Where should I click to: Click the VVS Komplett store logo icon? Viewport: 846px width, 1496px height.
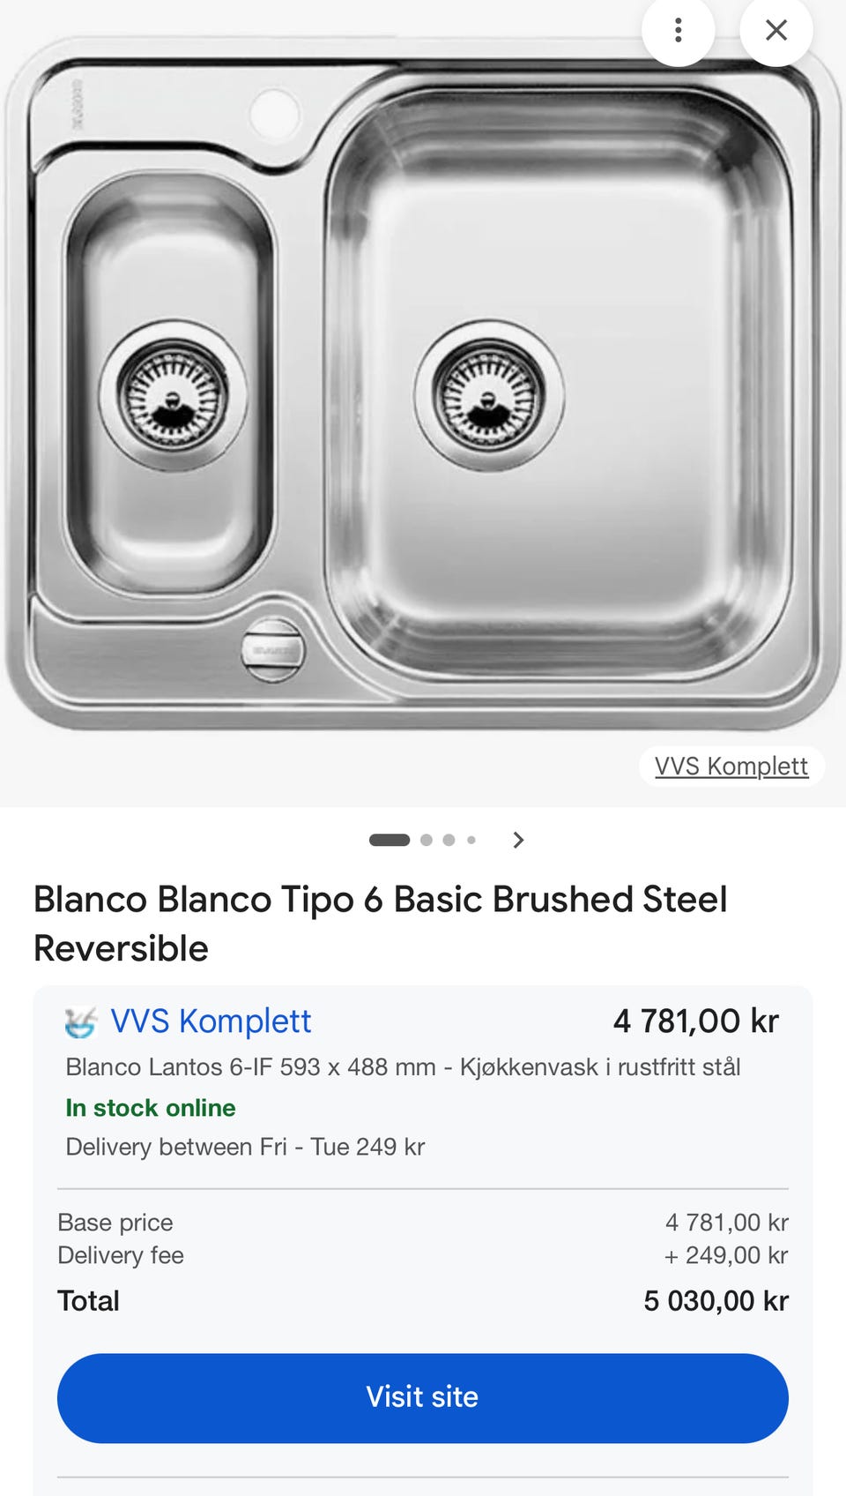(x=80, y=1022)
